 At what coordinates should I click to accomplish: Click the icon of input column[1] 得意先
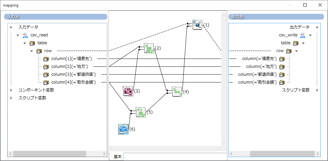(46, 59)
